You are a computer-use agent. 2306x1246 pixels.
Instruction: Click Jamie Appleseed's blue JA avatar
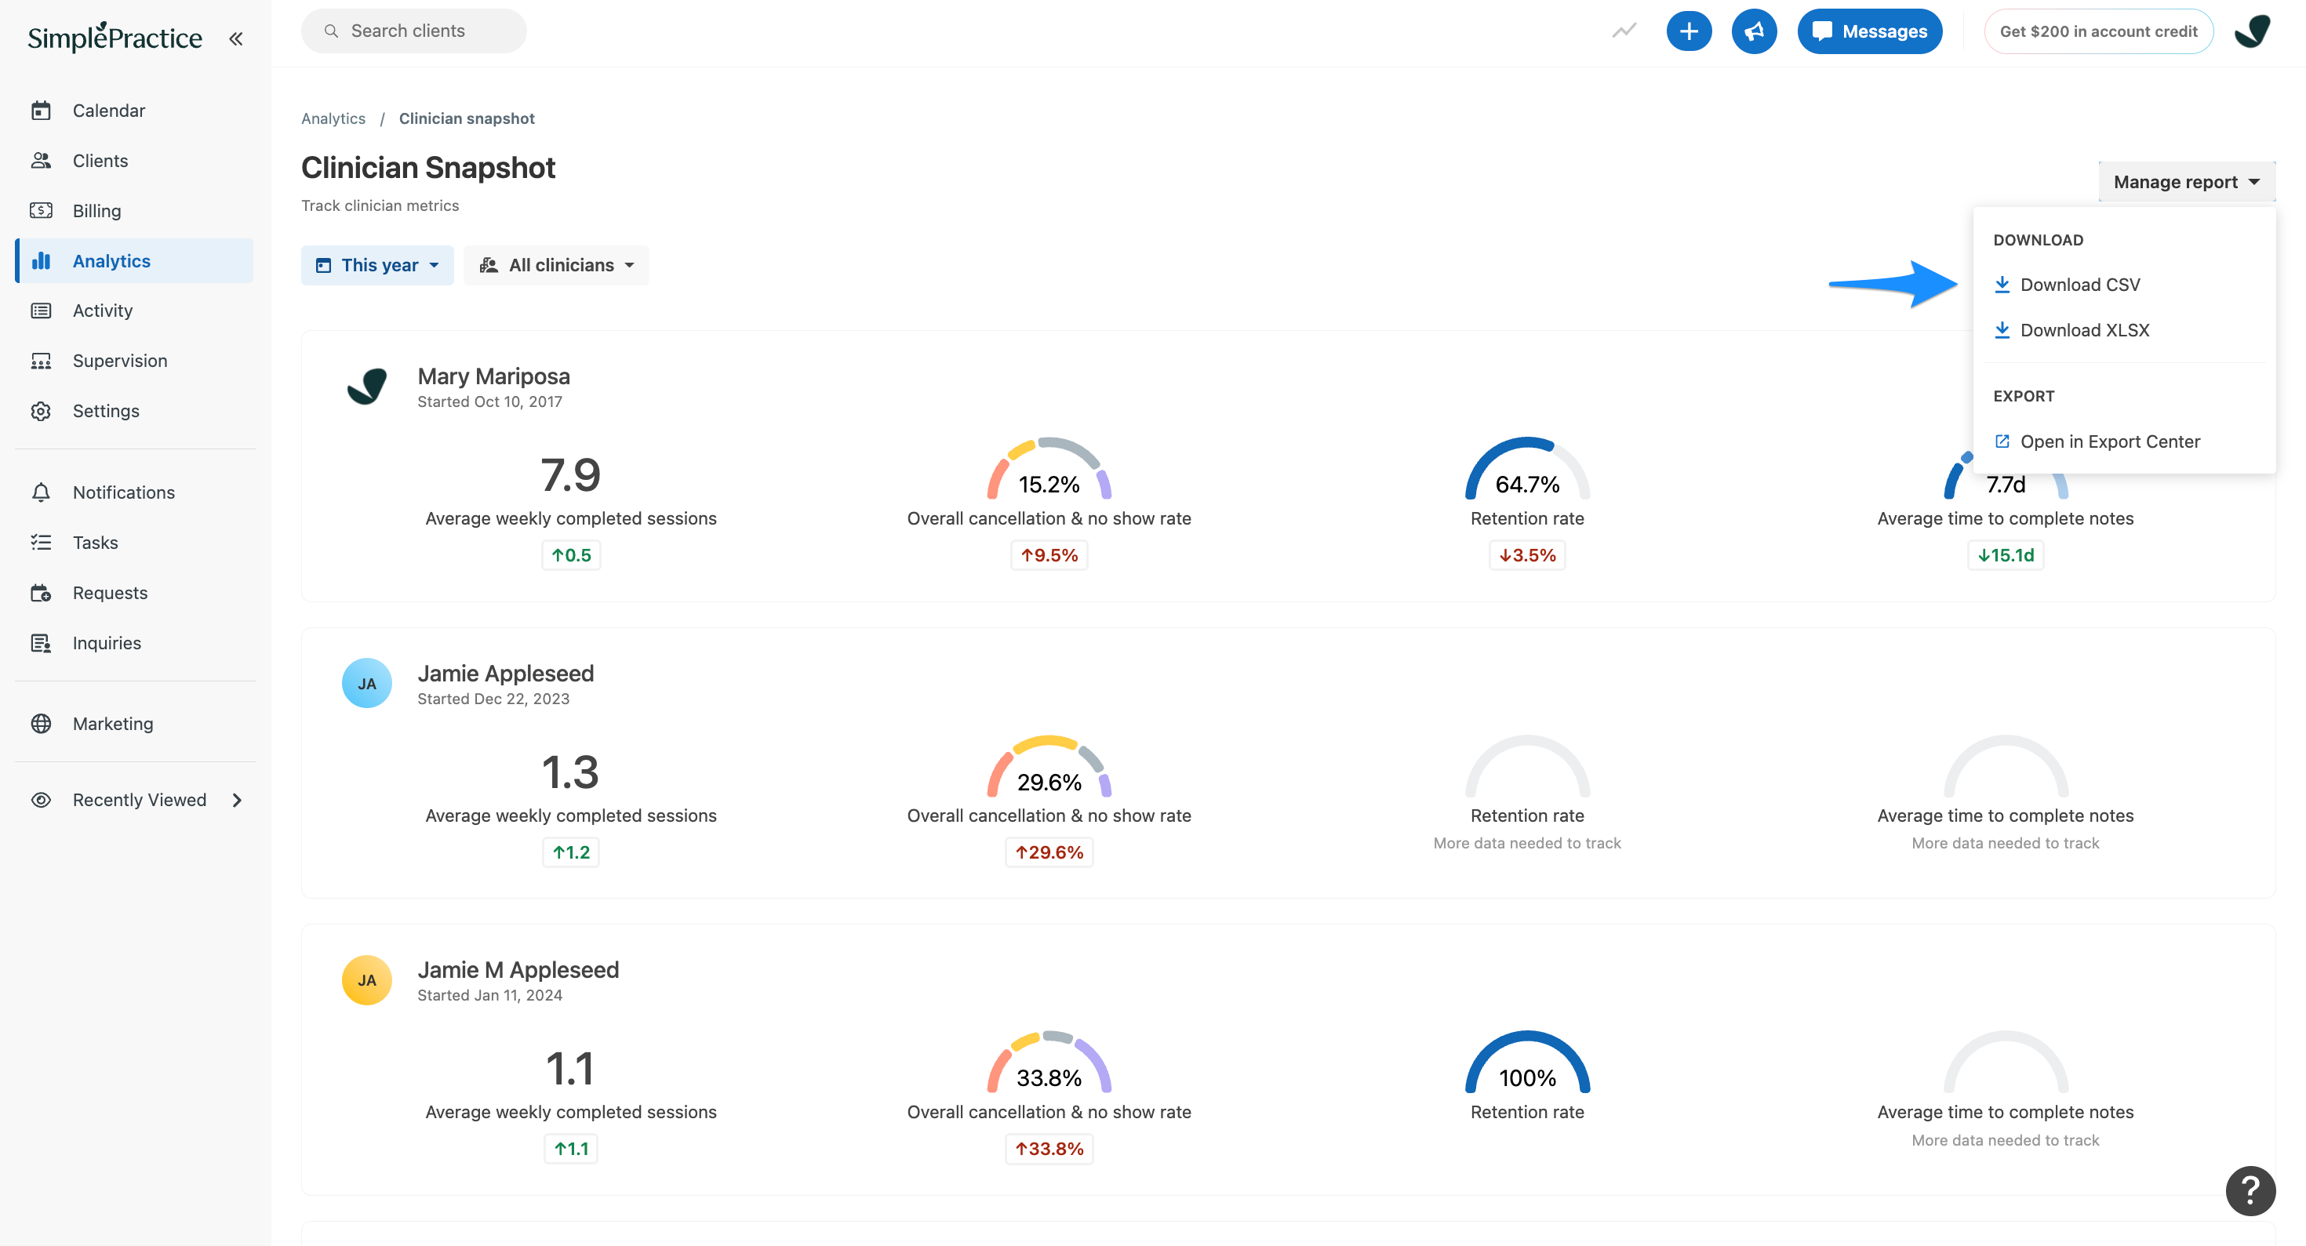coord(367,684)
